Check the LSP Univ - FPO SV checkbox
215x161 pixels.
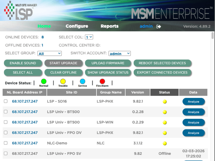click(x=6, y=153)
